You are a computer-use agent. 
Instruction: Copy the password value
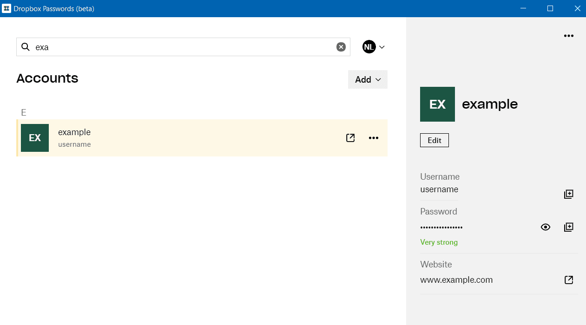(569, 227)
